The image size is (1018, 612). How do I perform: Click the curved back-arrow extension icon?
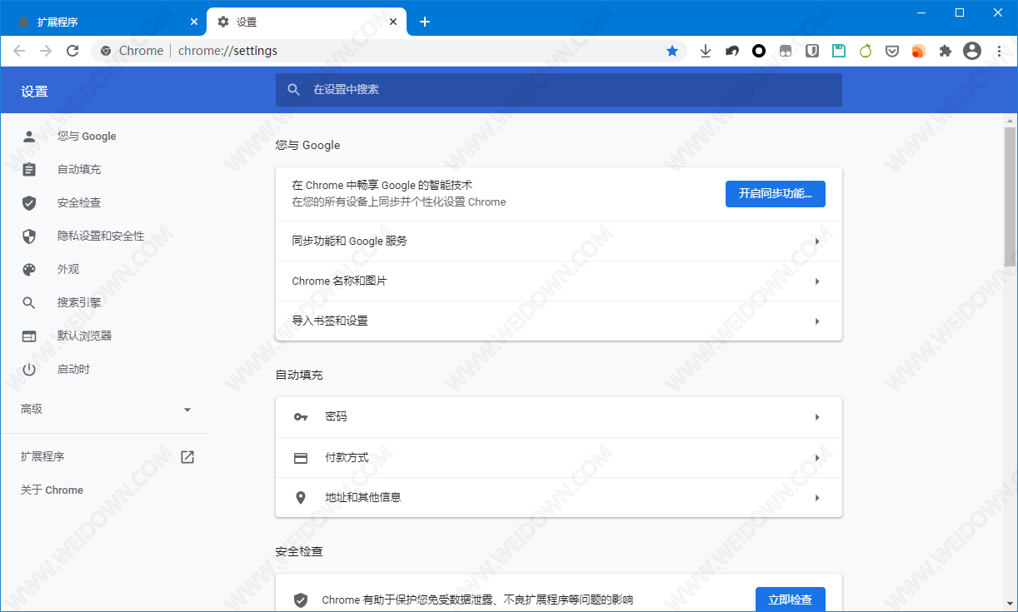point(732,51)
